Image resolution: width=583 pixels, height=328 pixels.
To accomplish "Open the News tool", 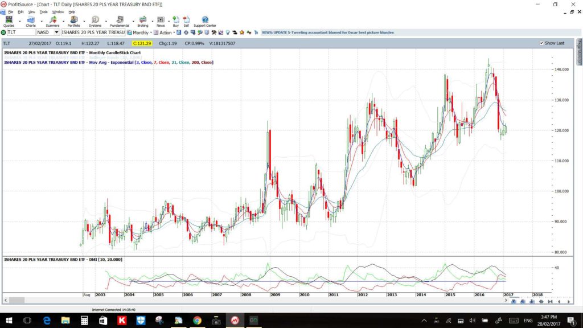I will point(160,22).
